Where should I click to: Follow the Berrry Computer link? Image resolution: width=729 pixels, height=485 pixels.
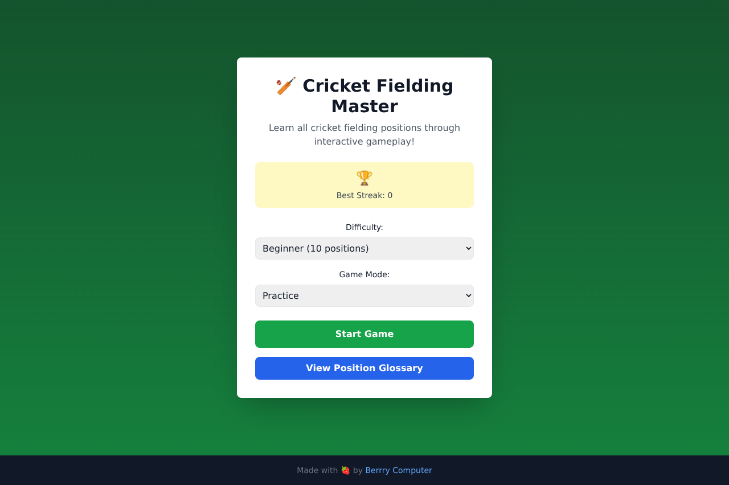(x=398, y=470)
